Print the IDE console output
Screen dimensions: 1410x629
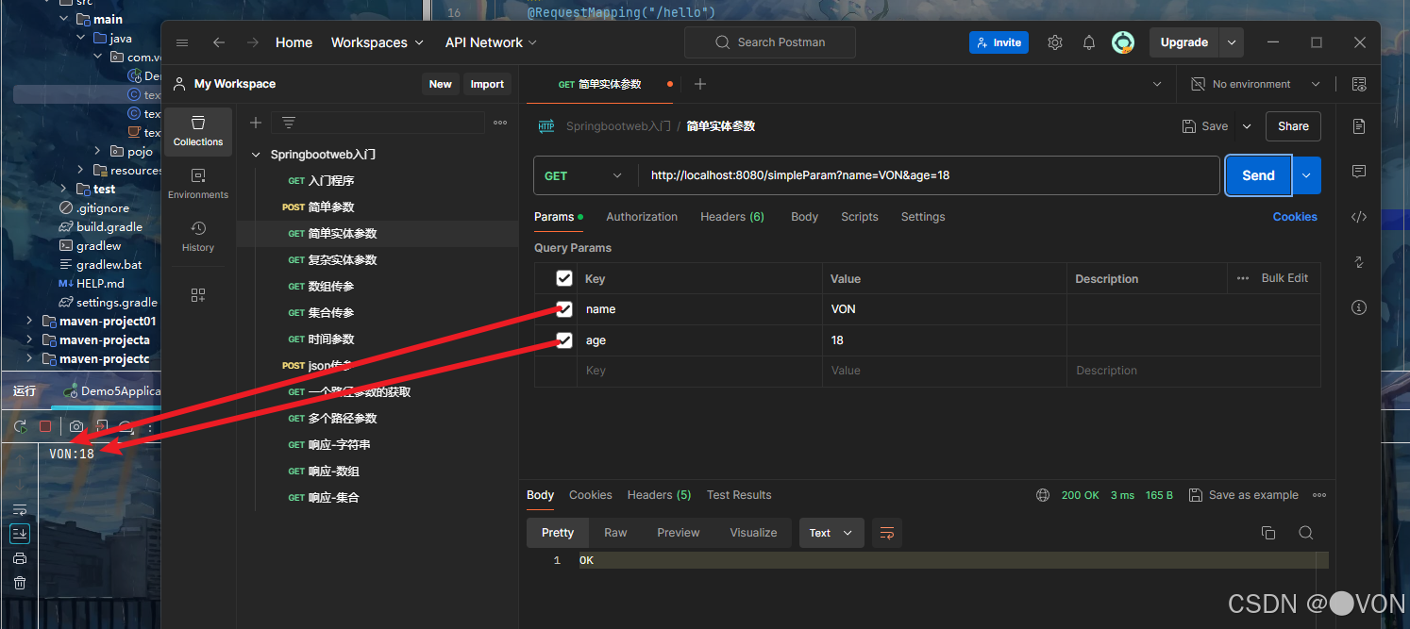click(x=20, y=558)
